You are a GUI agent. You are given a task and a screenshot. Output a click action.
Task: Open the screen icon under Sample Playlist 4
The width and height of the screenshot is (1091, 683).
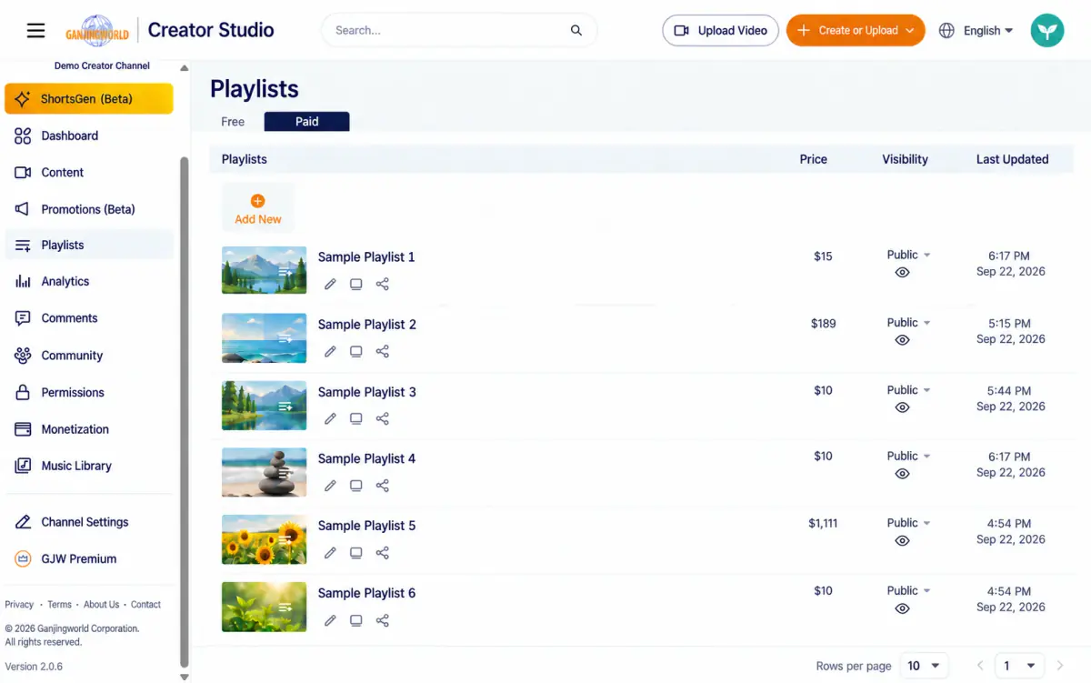point(356,486)
